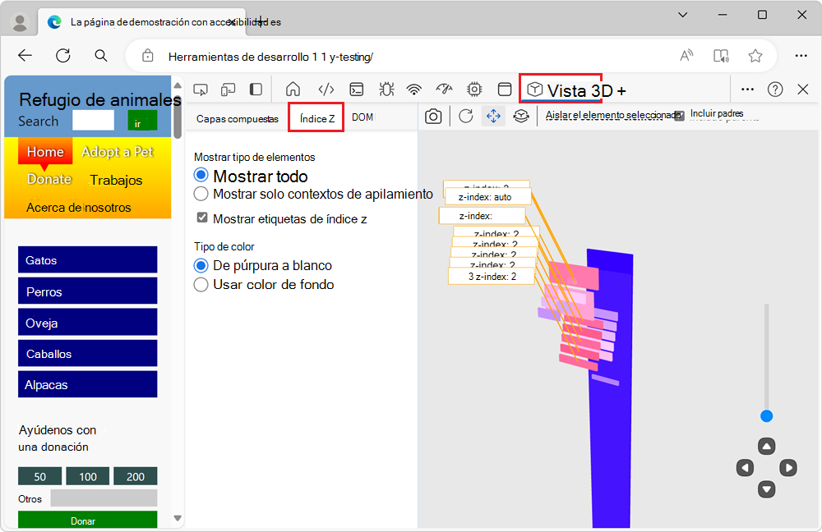This screenshot has width=822, height=532.
Task: Click the inspect element picker icon
Action: point(200,89)
